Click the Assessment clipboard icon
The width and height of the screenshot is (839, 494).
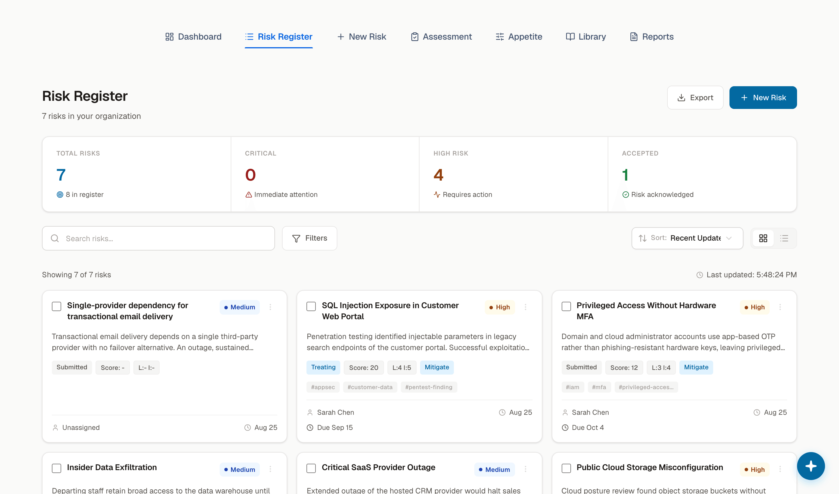415,37
